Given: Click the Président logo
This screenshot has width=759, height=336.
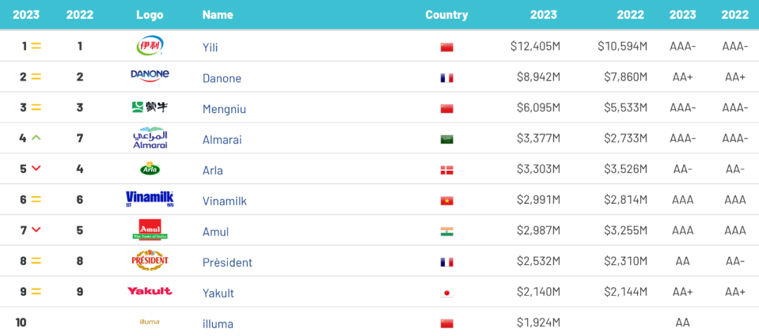Looking at the screenshot, I should click(150, 261).
